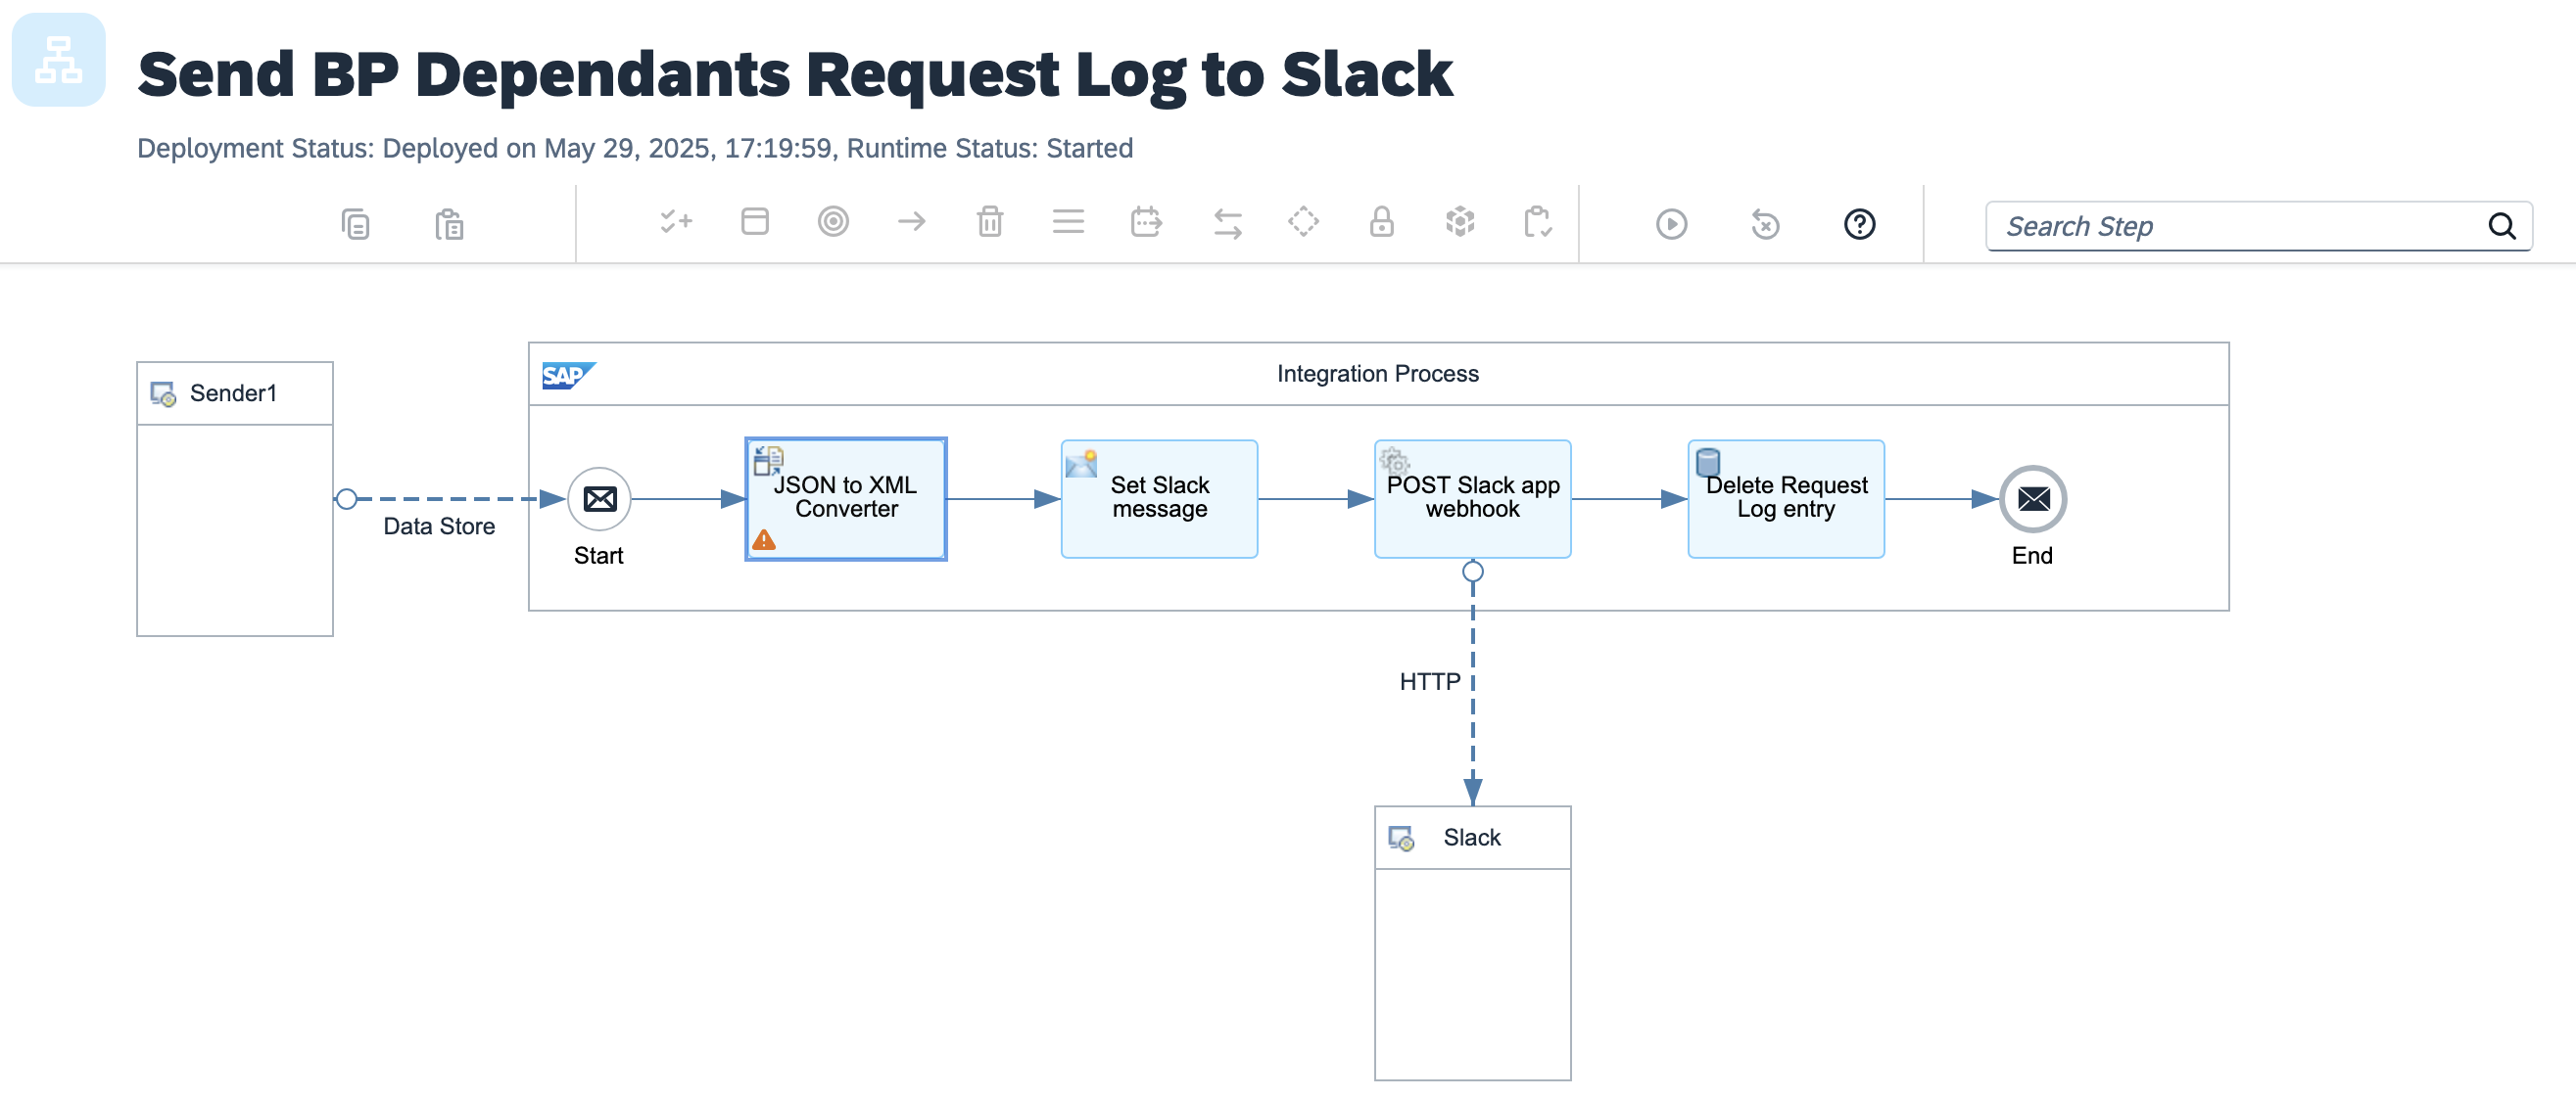Click the calendar-arrow toolbar icon
This screenshot has height=1098, width=2576.
point(1146,221)
